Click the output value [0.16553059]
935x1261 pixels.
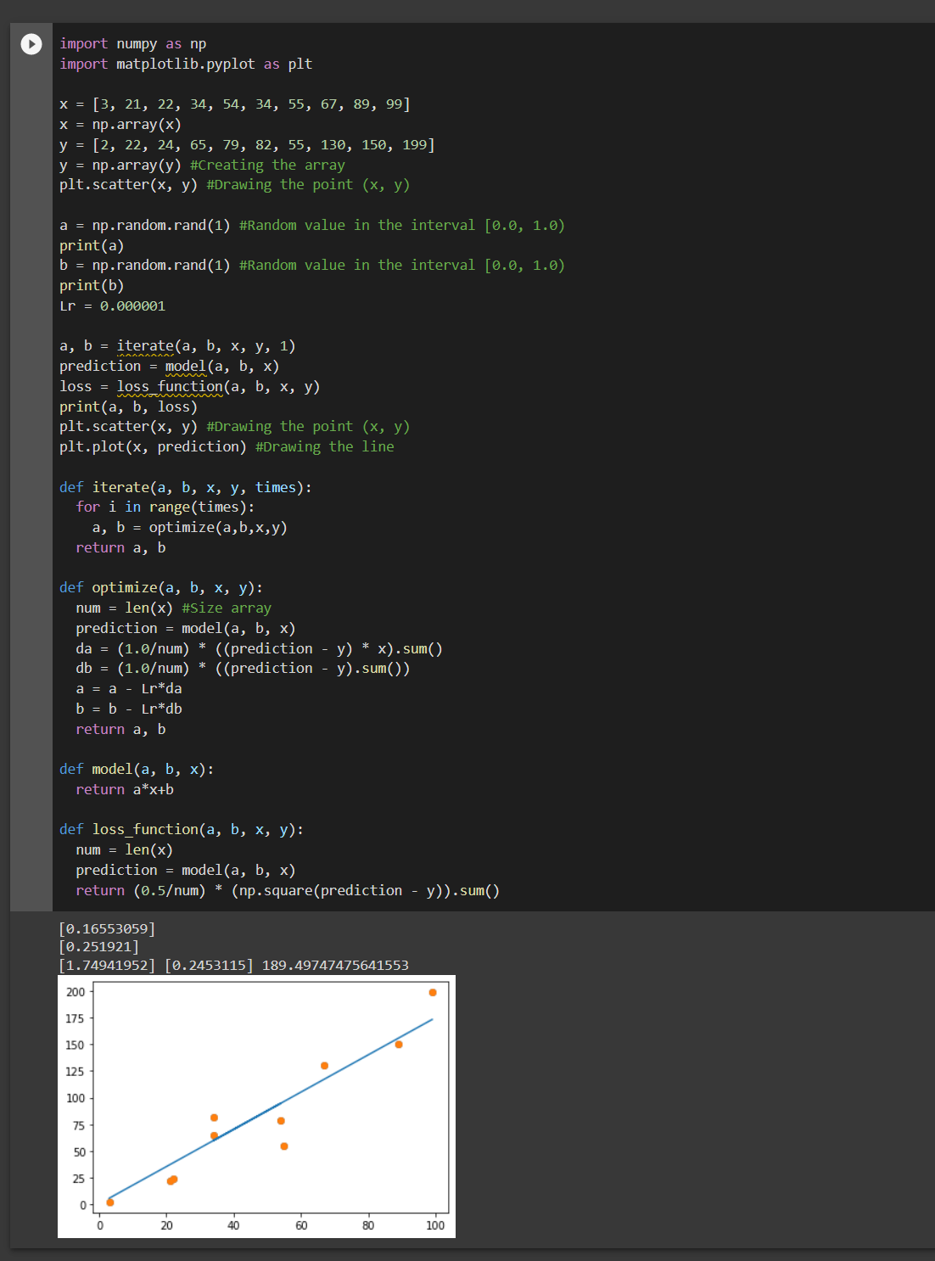pyautogui.click(x=107, y=928)
